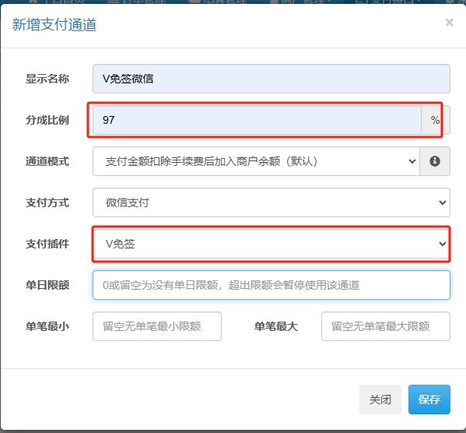Open the 支付方式 dropdown showing 微信支付
This screenshot has width=466, height=433.
[x=272, y=202]
